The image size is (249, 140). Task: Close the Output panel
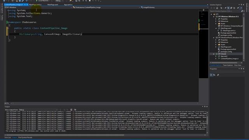click(207, 107)
